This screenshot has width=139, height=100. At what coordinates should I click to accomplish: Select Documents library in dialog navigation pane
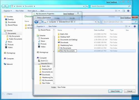point(45,38)
